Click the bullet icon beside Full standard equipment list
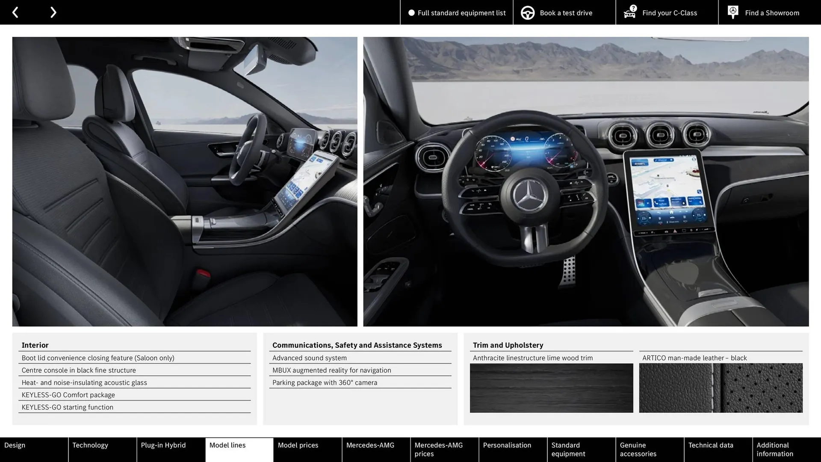The width and height of the screenshot is (821, 462). coord(411,13)
